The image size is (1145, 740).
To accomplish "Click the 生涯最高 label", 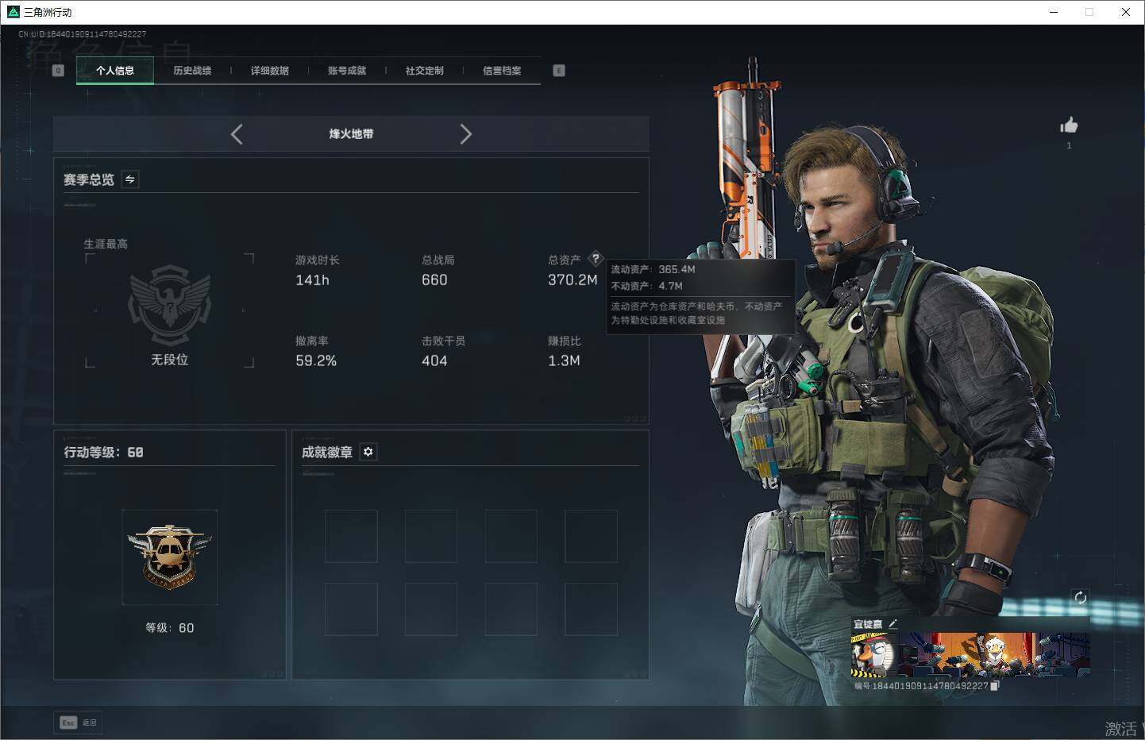I will [x=106, y=244].
